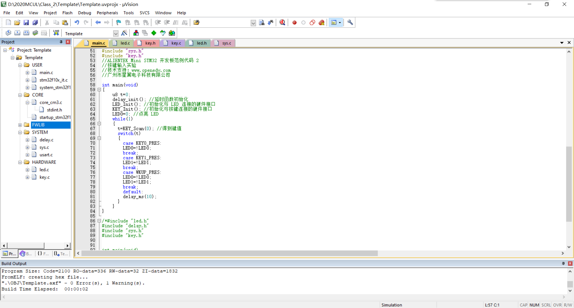Download code to flash with LOAD button
574x308 pixels.
[x=56, y=33]
